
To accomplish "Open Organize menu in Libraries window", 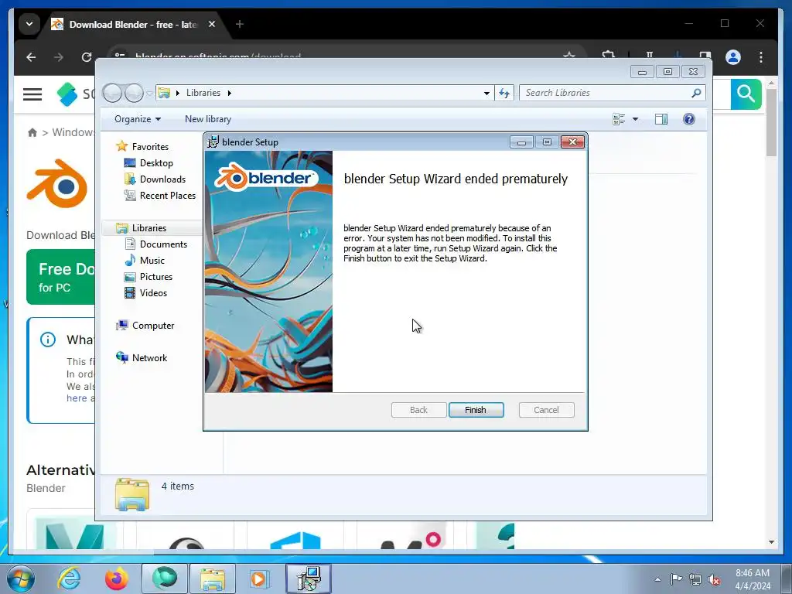I will pyautogui.click(x=138, y=119).
